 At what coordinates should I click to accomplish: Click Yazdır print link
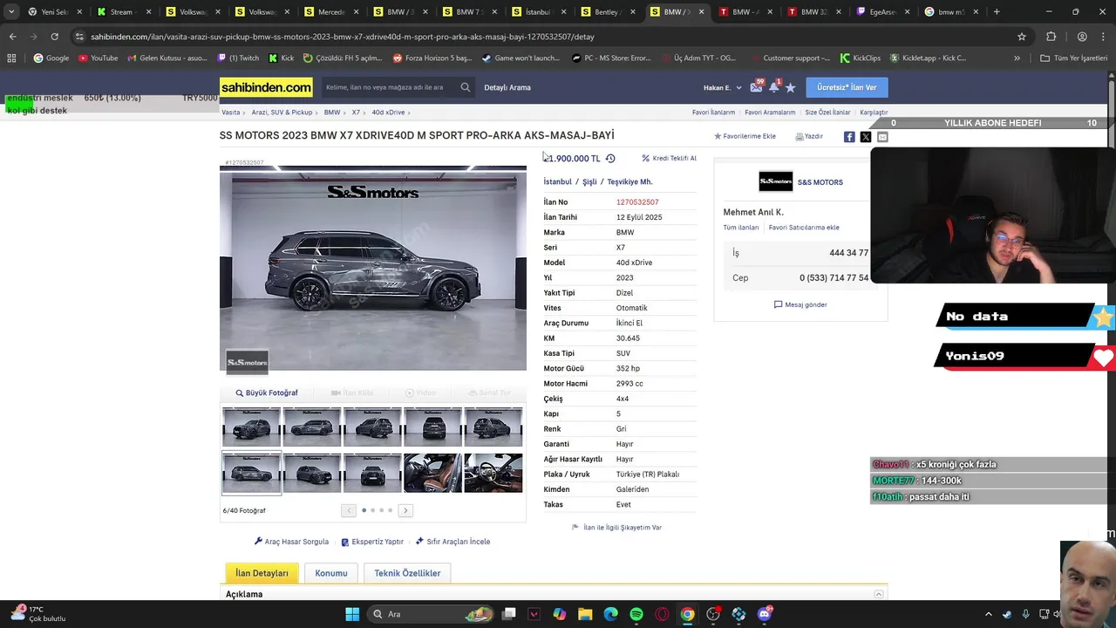point(809,136)
